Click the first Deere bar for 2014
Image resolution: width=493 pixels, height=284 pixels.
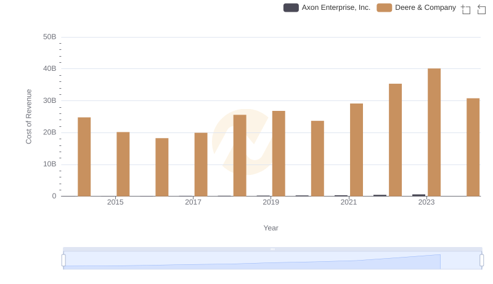(84, 156)
